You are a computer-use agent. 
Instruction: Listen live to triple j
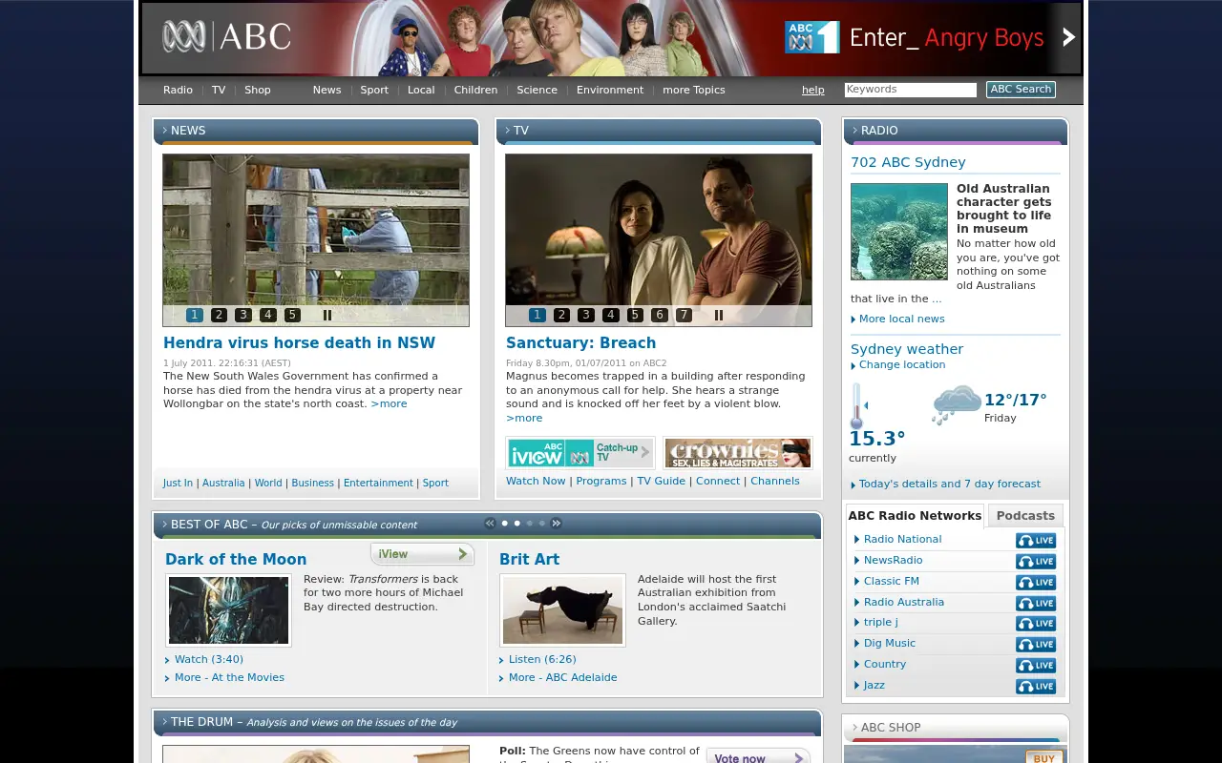coord(1036,624)
